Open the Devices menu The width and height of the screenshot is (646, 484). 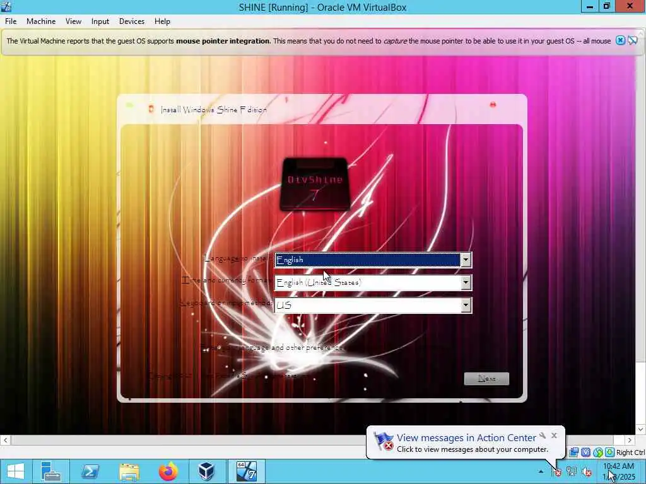point(132,21)
